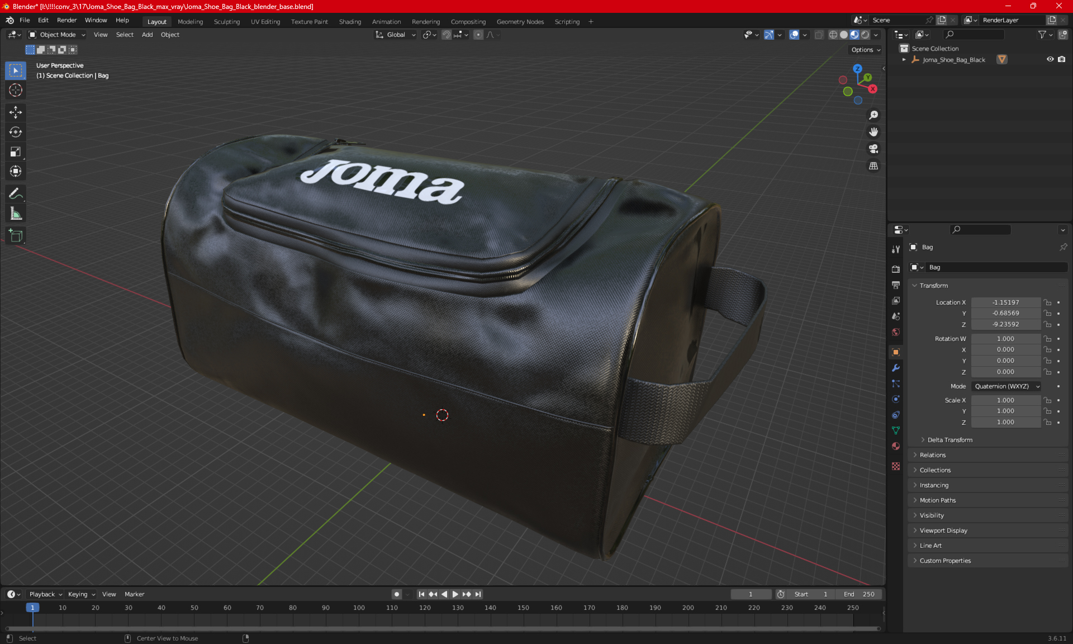Select the Add Cube tool
The image size is (1073, 644).
16,236
